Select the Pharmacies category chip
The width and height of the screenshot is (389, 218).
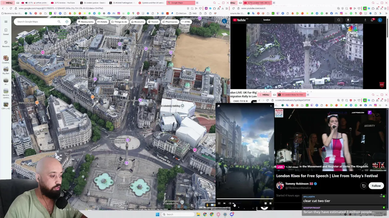[x=170, y=22]
